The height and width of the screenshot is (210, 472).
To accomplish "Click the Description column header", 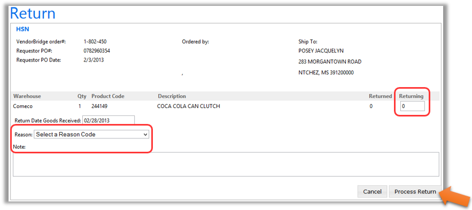I will (172, 96).
